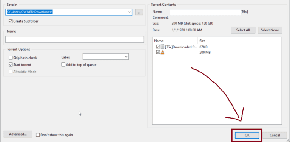Toggle the Create Subfolder checkbox
This screenshot has height=142, width=290.
(x=10, y=21)
